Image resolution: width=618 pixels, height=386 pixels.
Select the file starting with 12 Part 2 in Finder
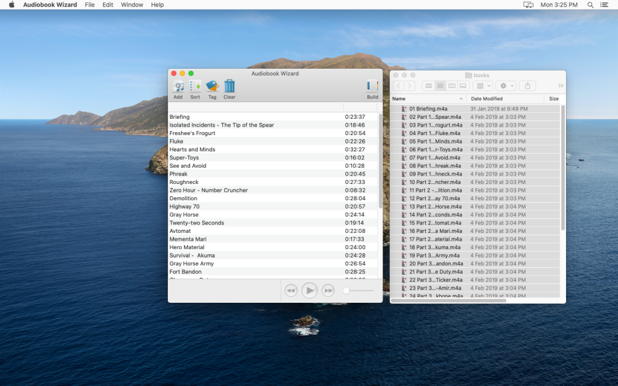point(475,198)
